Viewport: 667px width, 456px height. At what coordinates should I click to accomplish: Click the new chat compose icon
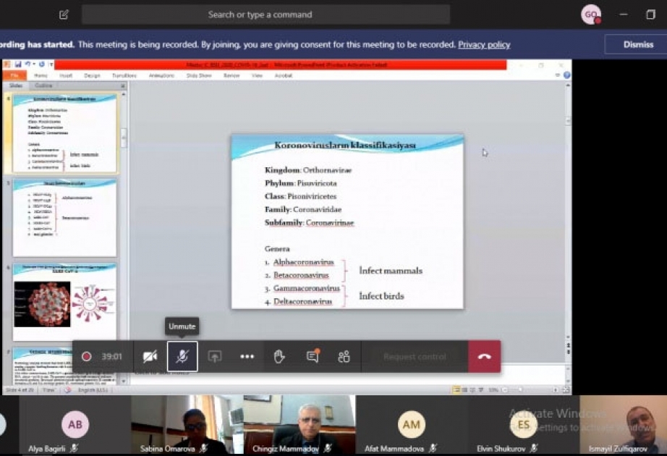(64, 15)
